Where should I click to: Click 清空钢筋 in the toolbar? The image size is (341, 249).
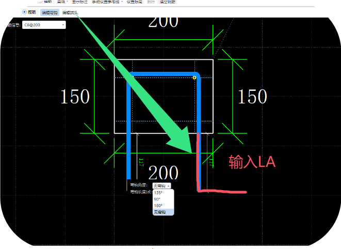point(168,2)
